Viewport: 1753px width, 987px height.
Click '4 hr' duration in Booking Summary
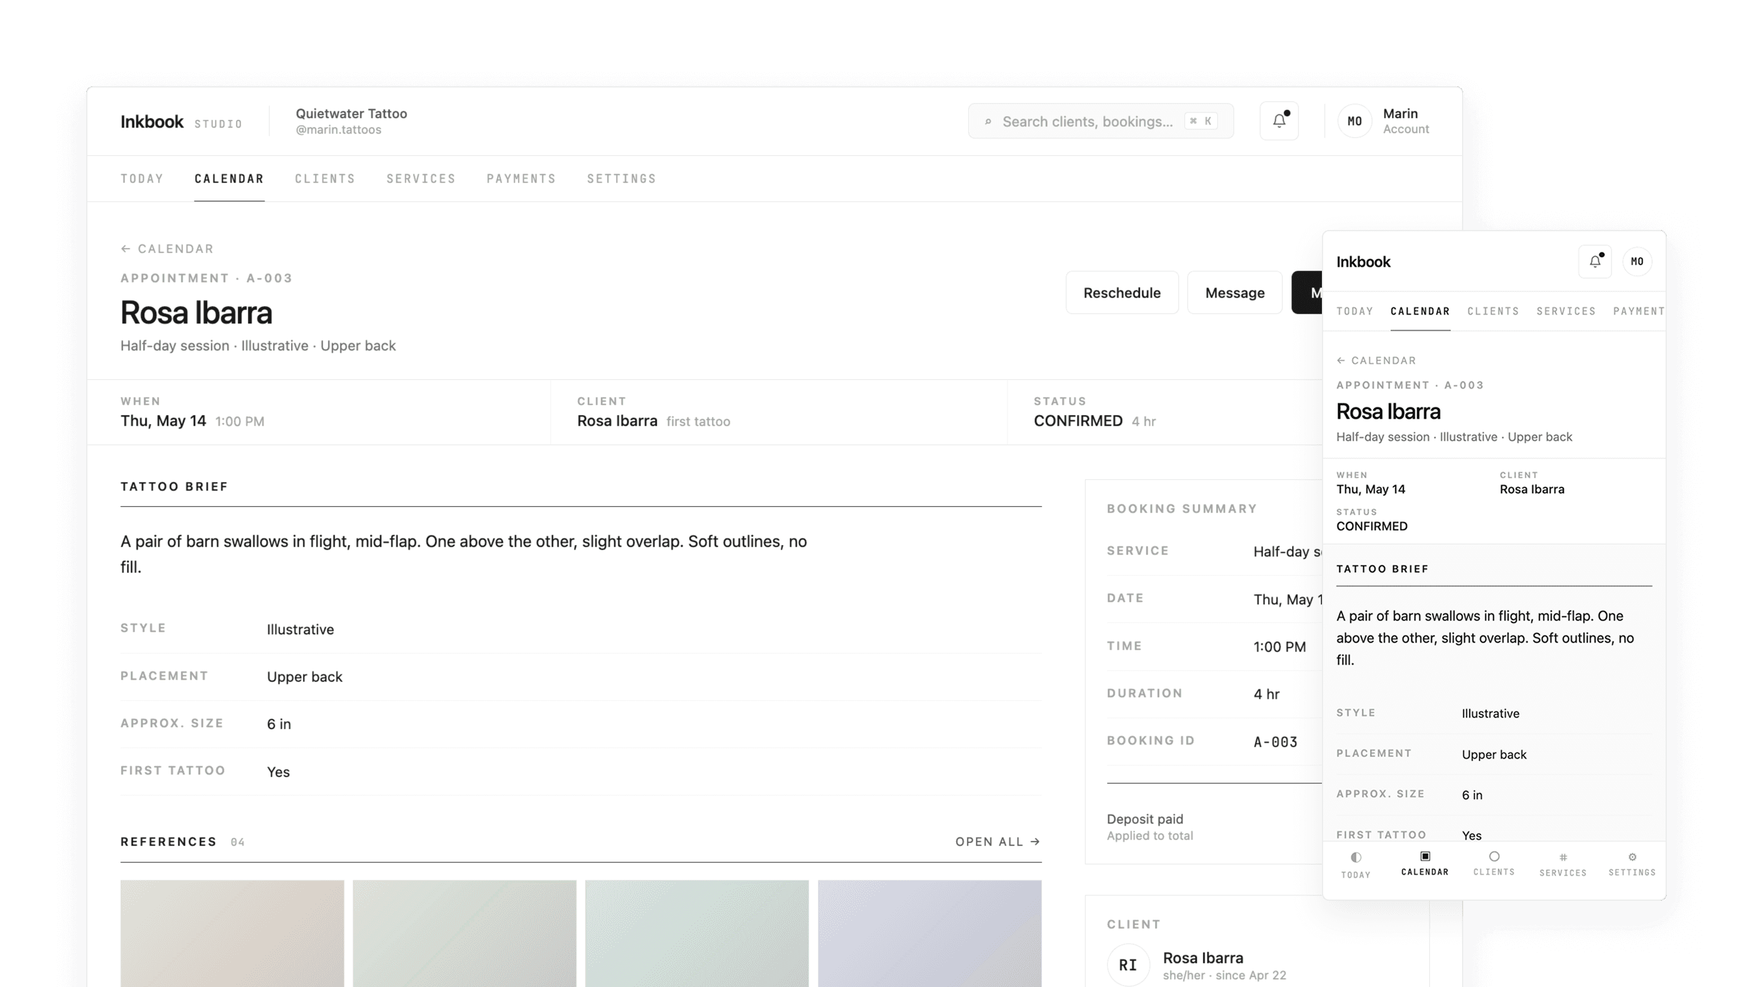(x=1266, y=694)
